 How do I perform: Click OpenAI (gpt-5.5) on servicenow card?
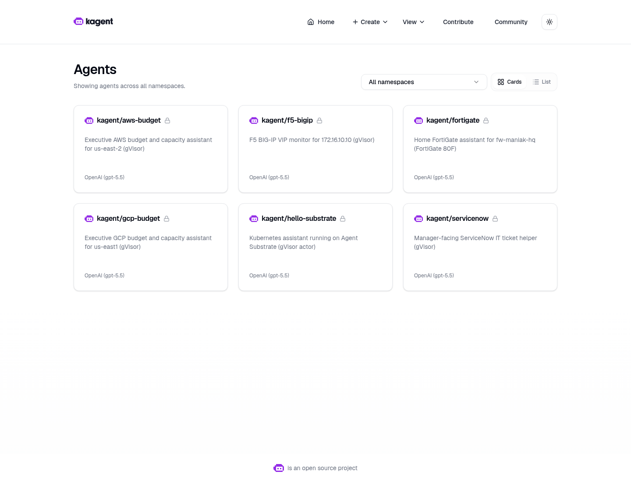(434, 276)
